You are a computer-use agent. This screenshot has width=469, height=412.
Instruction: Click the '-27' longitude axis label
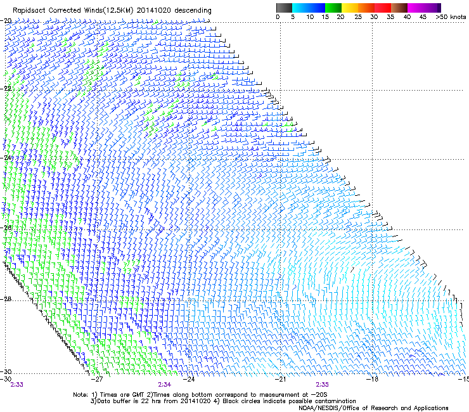click(x=97, y=379)
